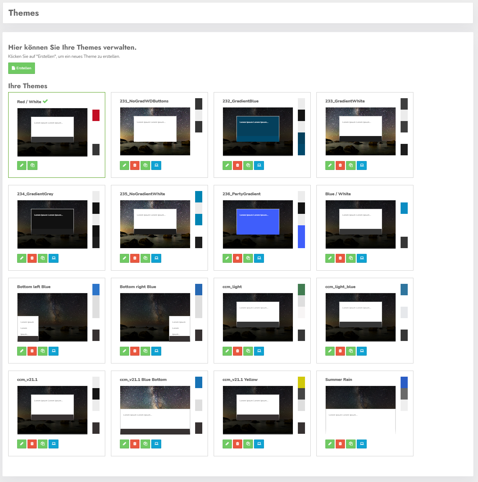The height and width of the screenshot is (482, 478).
Task: Delete the ccm_v21.1 Yellow theme
Action: (x=238, y=444)
